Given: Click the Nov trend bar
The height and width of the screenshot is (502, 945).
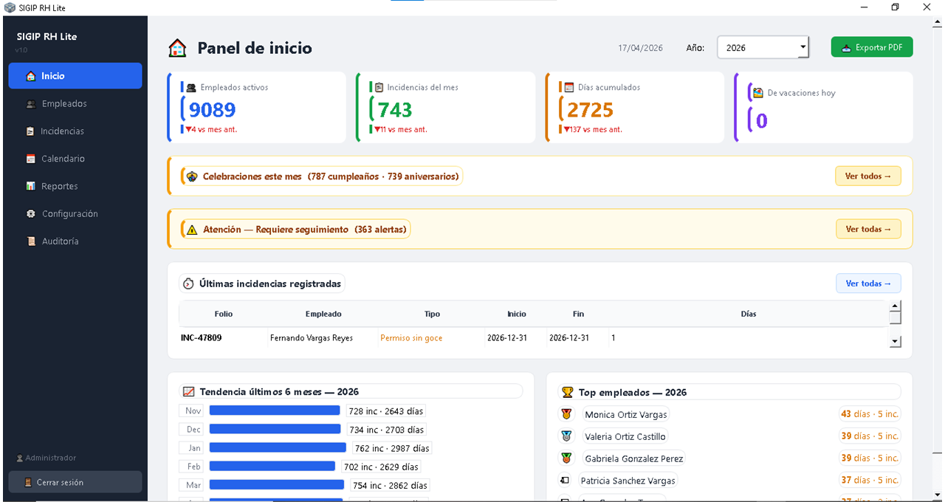Looking at the screenshot, I should point(275,410).
